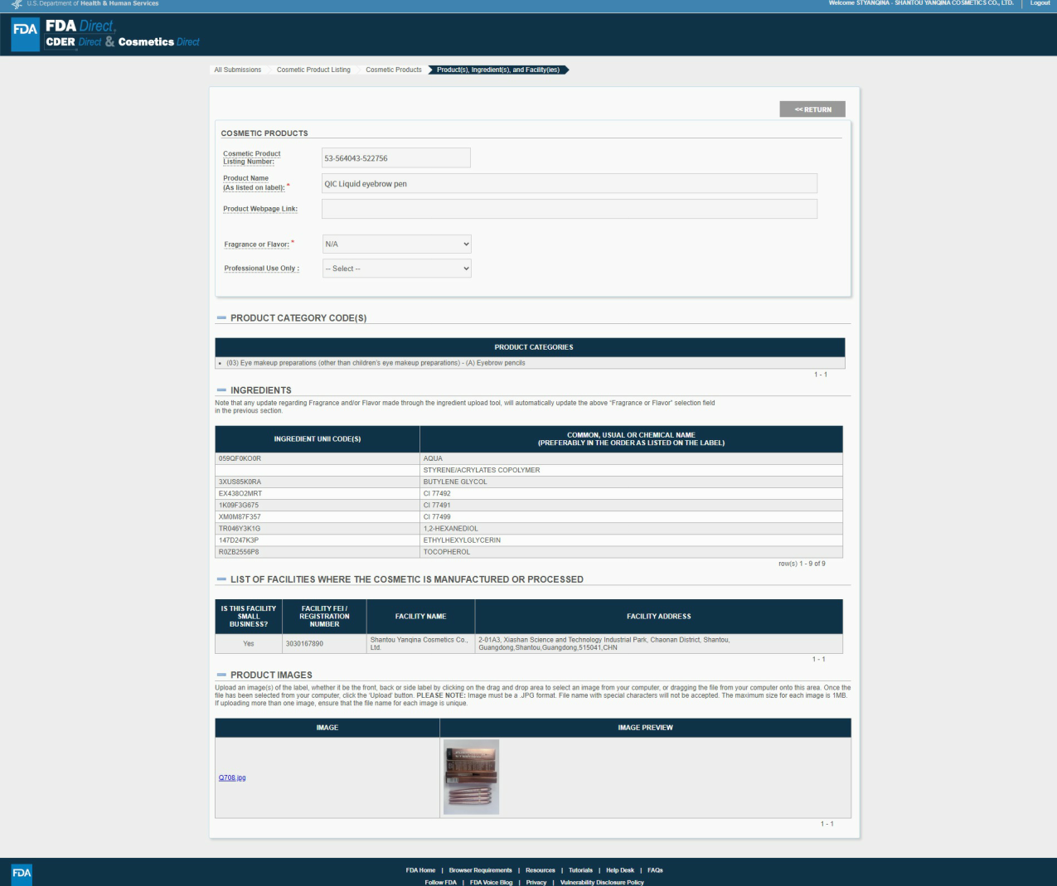Open the Professional Use Only dropdown
1057x886 pixels.
(x=396, y=269)
